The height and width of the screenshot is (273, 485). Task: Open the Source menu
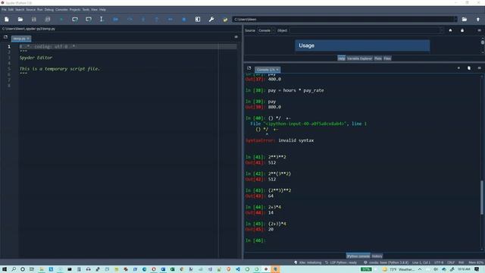30,10
